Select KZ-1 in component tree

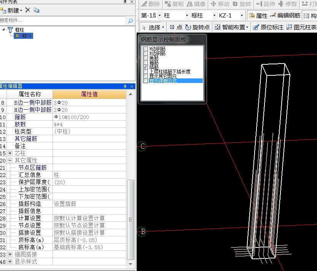point(24,36)
